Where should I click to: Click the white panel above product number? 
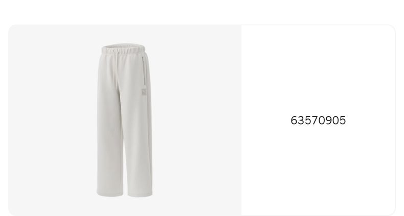click(318, 70)
